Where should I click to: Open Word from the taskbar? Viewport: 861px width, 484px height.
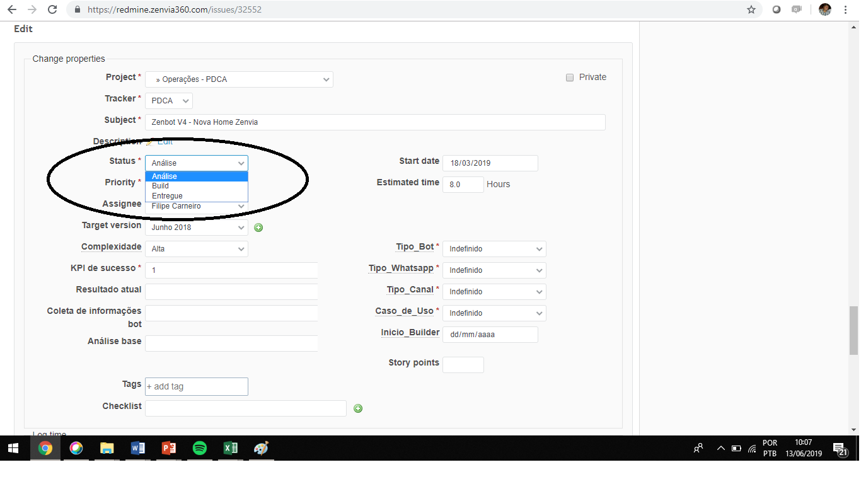pos(137,448)
